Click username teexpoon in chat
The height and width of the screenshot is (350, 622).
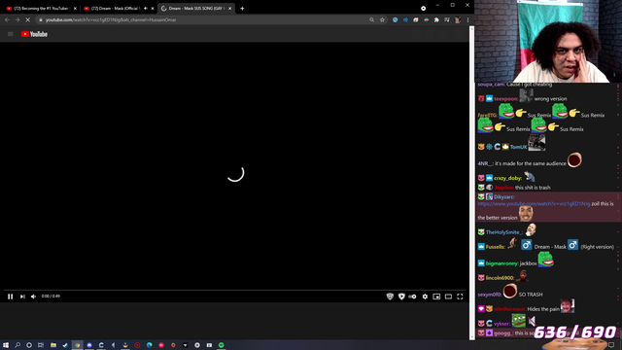click(505, 99)
